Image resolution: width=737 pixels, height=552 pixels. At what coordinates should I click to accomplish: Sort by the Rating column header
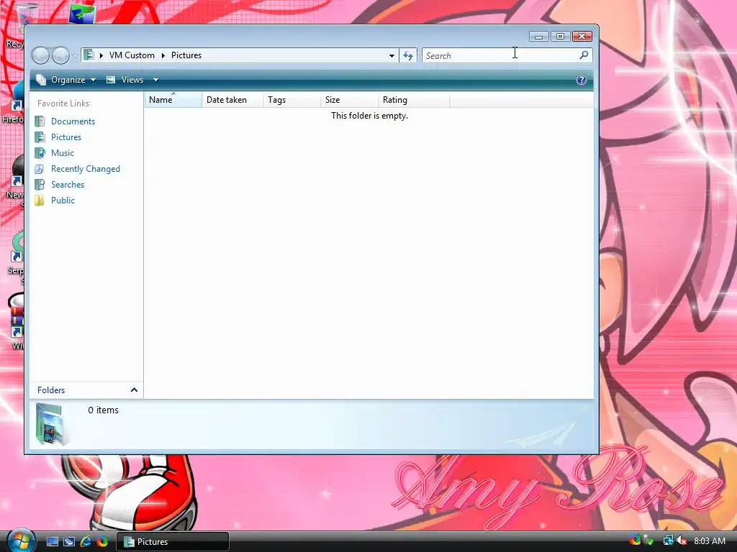414,99
